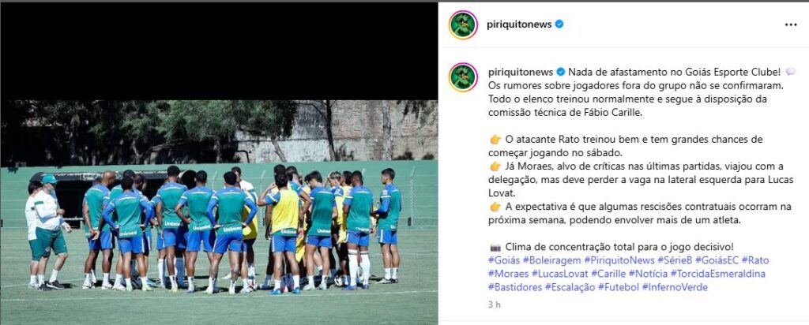The height and width of the screenshot is (325, 809).
Task: Click the verified badge in the caption
Action: click(561, 72)
